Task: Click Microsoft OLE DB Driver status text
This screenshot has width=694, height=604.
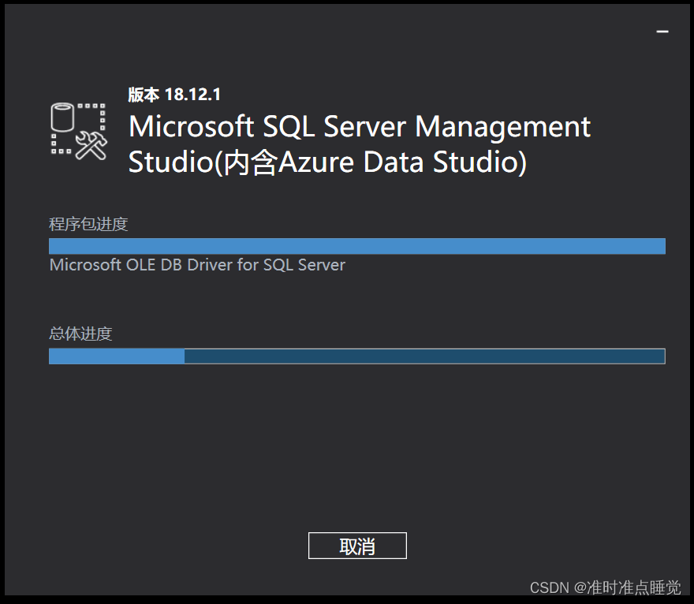Action: (x=197, y=265)
